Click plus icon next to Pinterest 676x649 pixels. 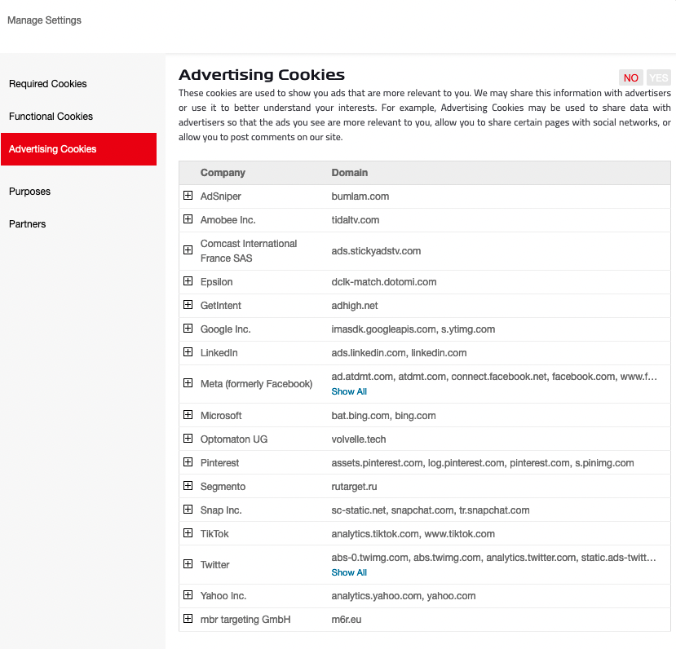[188, 462]
